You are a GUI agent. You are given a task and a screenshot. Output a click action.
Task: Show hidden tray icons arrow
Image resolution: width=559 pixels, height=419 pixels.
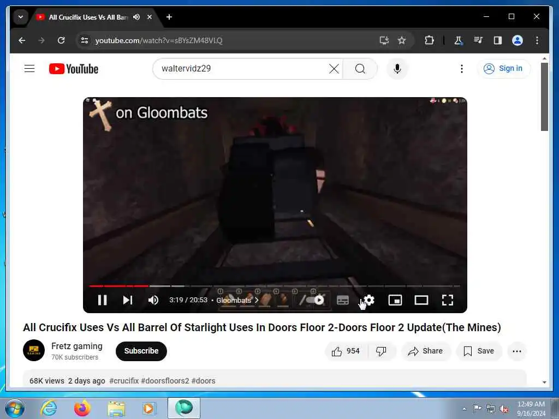[464, 409]
